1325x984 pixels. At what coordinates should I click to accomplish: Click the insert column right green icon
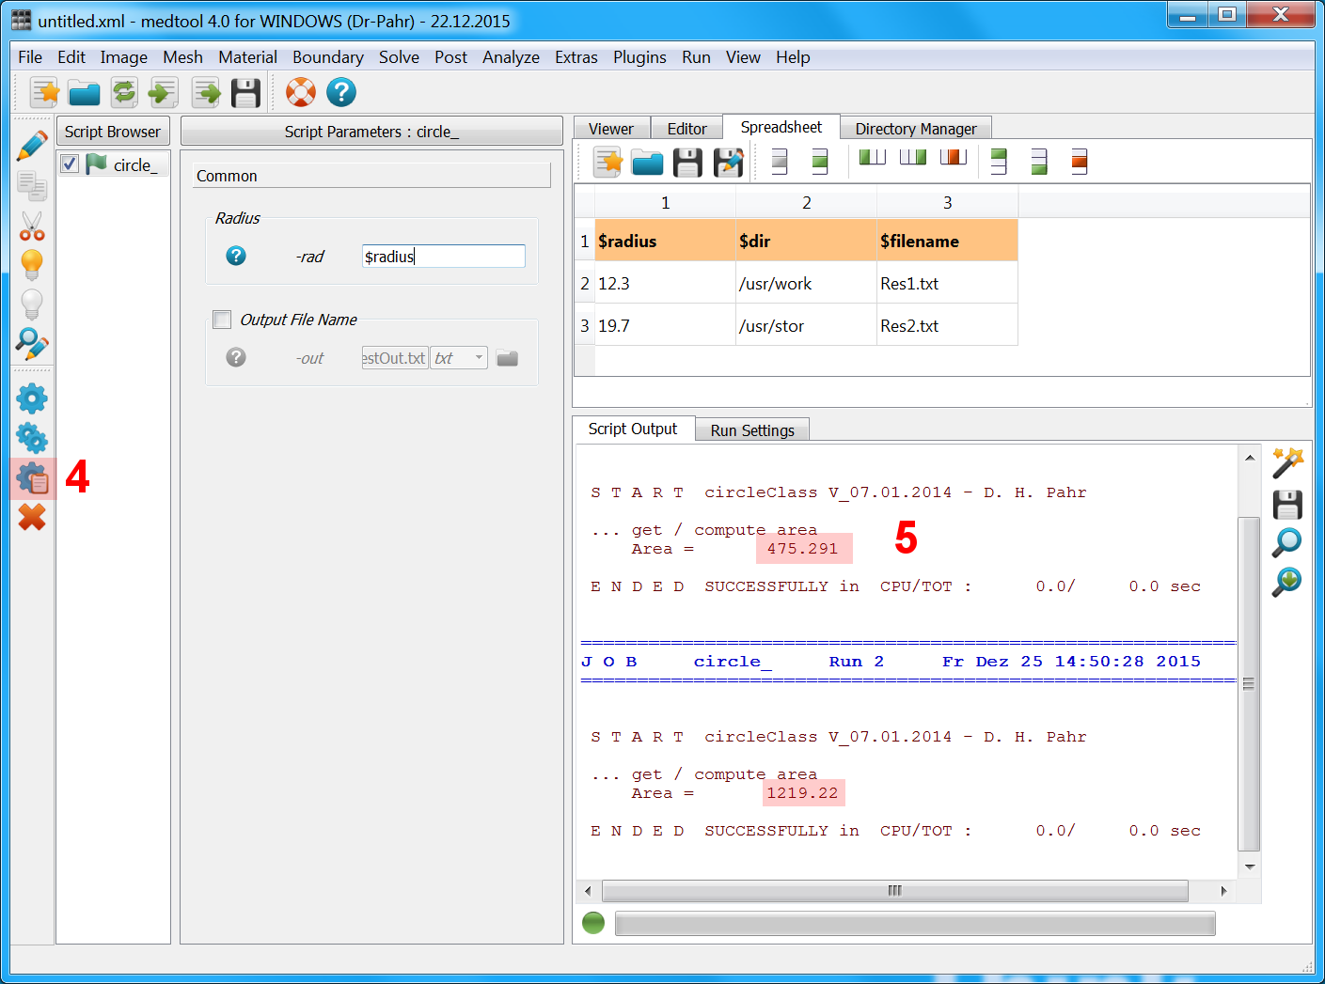point(913,157)
